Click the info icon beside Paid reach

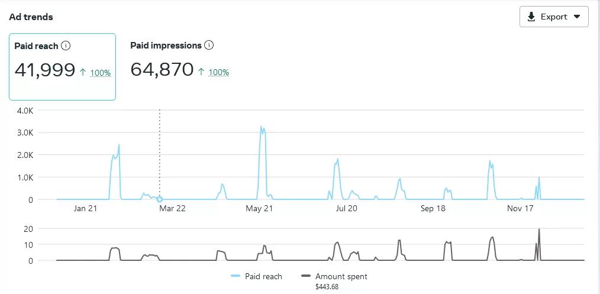(66, 46)
